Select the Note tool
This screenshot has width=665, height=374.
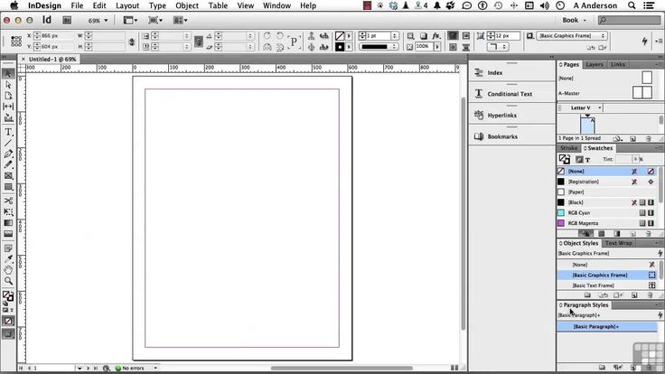coord(8,248)
